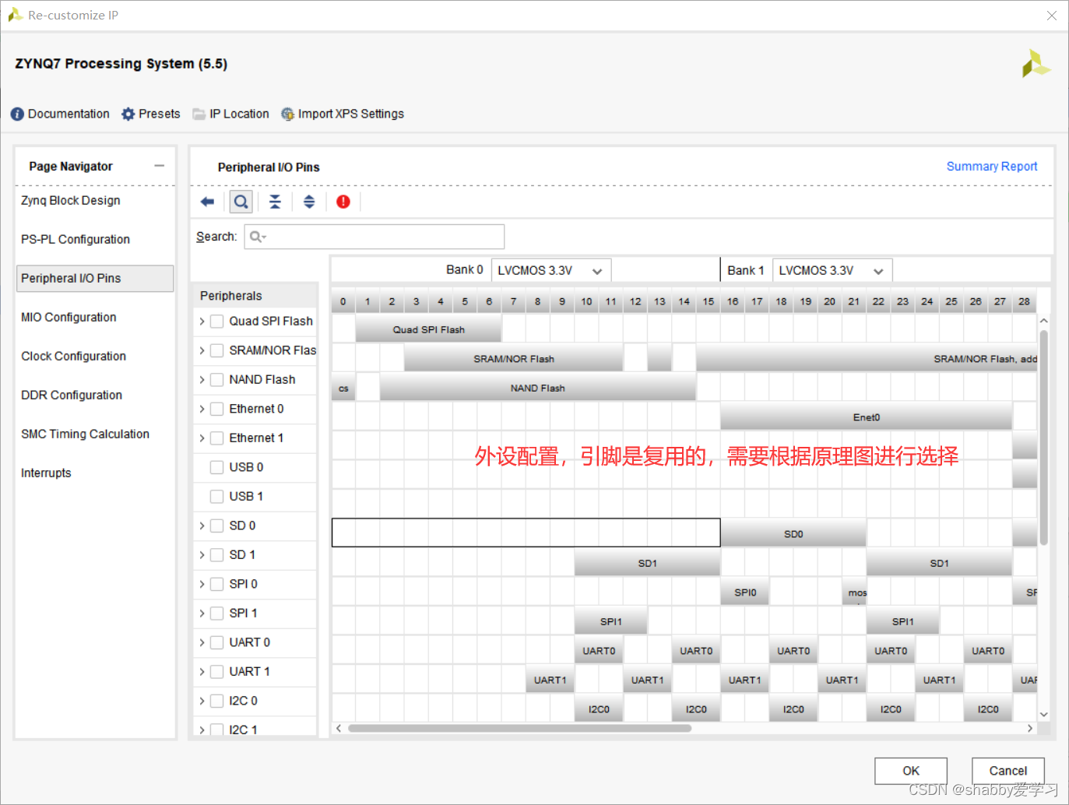
Task: Go to Interrupts page
Action: pyautogui.click(x=46, y=473)
